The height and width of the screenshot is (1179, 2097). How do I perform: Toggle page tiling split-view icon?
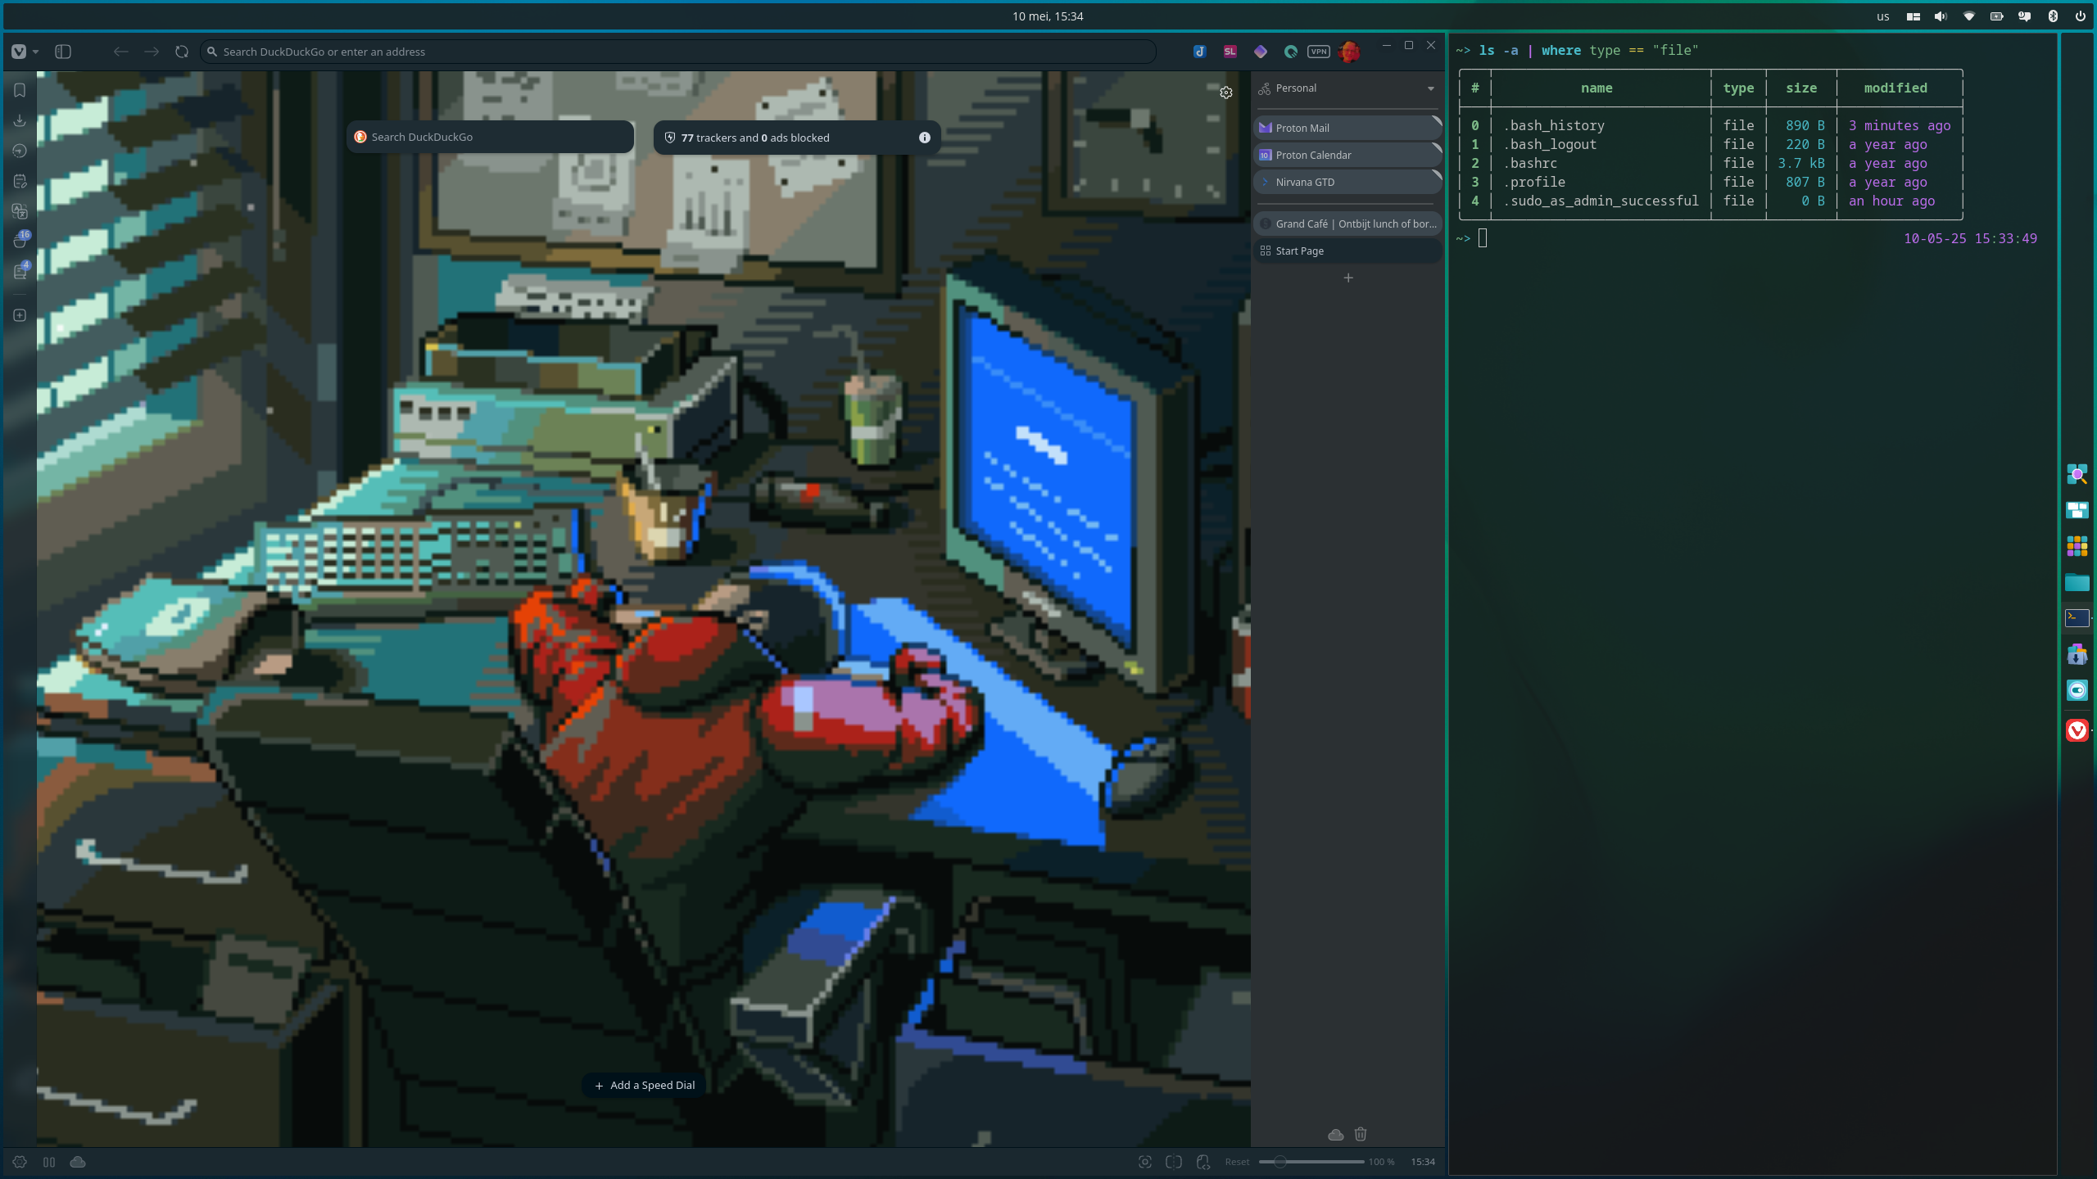[1174, 1162]
